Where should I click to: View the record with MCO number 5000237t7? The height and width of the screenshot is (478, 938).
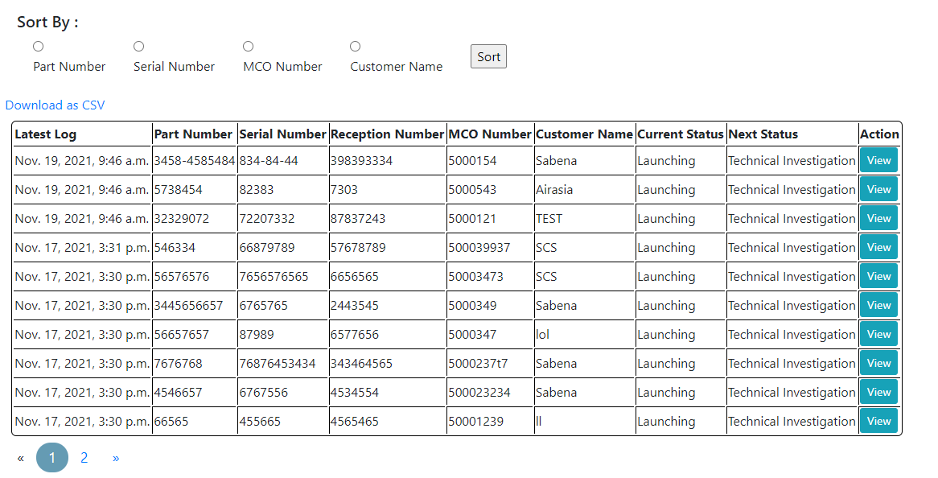(x=878, y=363)
